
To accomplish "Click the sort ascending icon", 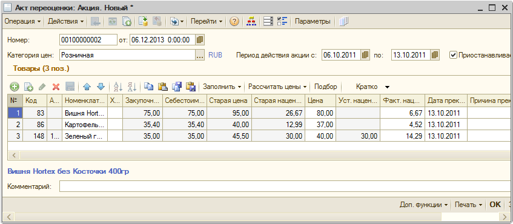I will pos(117,87).
